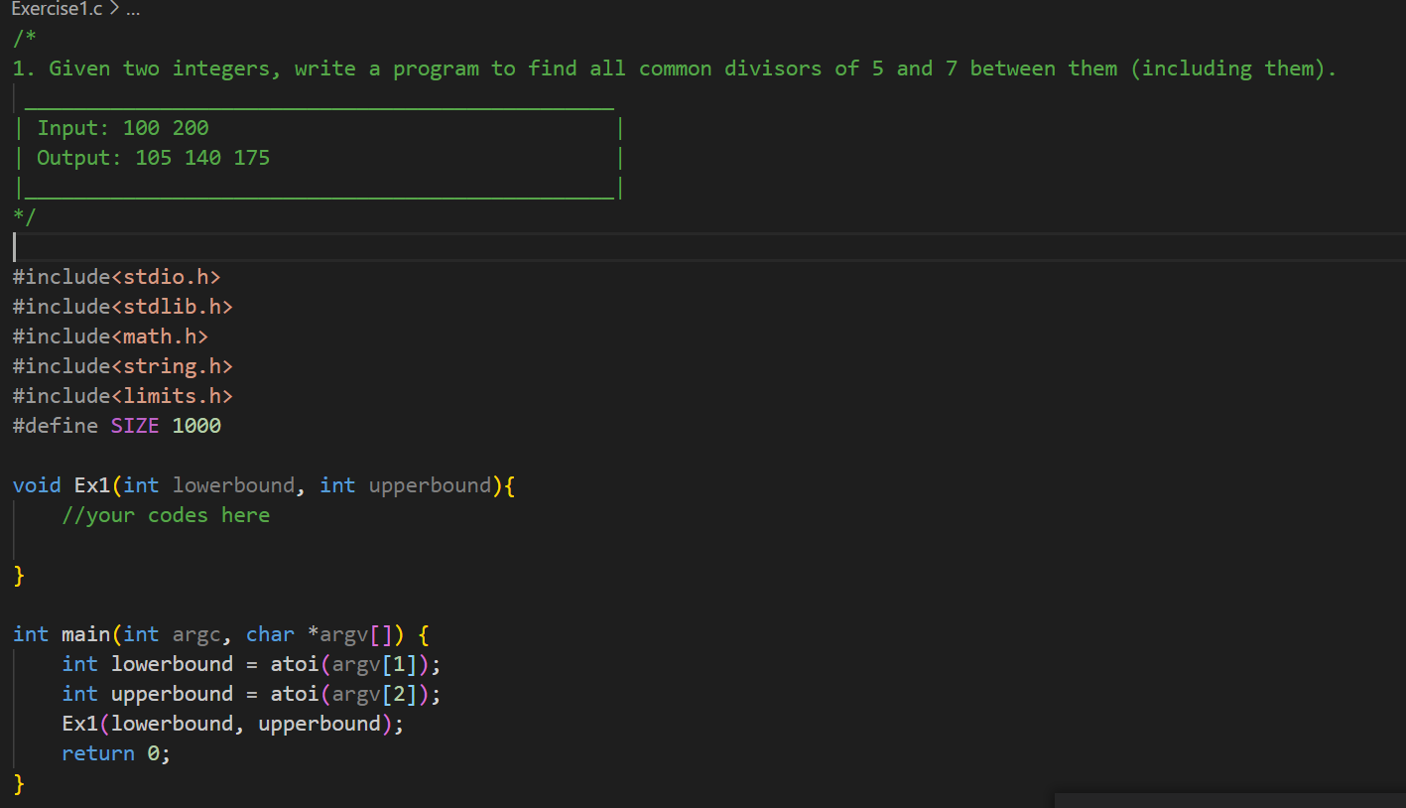1406x808 pixels.
Task: Click the #include<limits.h> directive
Action: pos(122,395)
